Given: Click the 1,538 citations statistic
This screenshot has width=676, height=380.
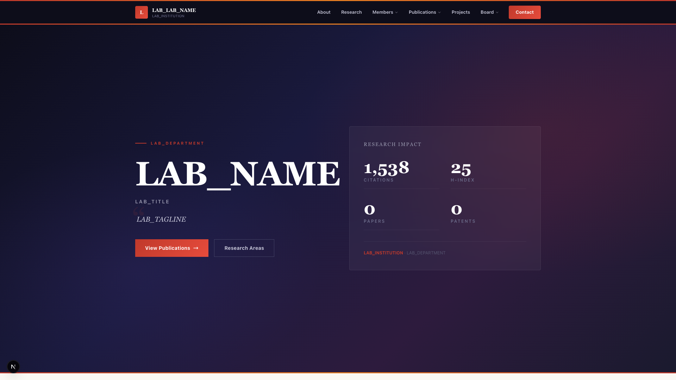Looking at the screenshot, I should coord(386,169).
